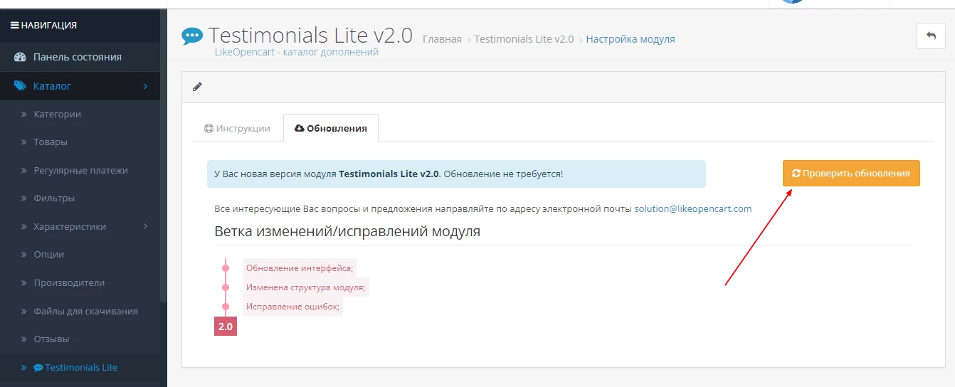Click the cloud download icon on Обновления tab
Image resolution: width=955 pixels, height=387 pixels.
pos(299,129)
